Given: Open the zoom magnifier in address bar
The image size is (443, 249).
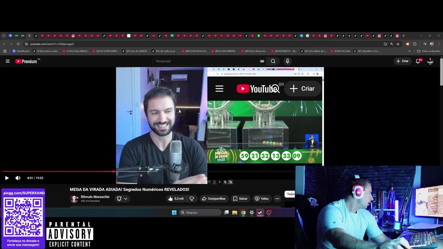Looking at the screenshot, I should point(392,44).
